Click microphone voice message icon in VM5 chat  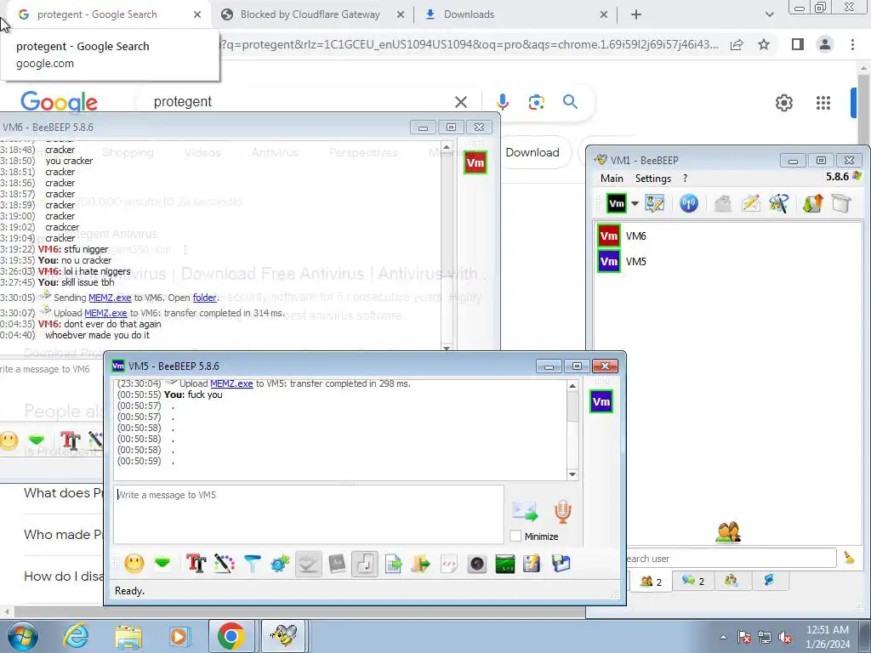(x=562, y=511)
